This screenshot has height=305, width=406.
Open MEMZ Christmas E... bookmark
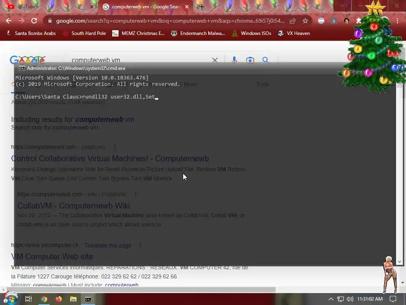138,33
